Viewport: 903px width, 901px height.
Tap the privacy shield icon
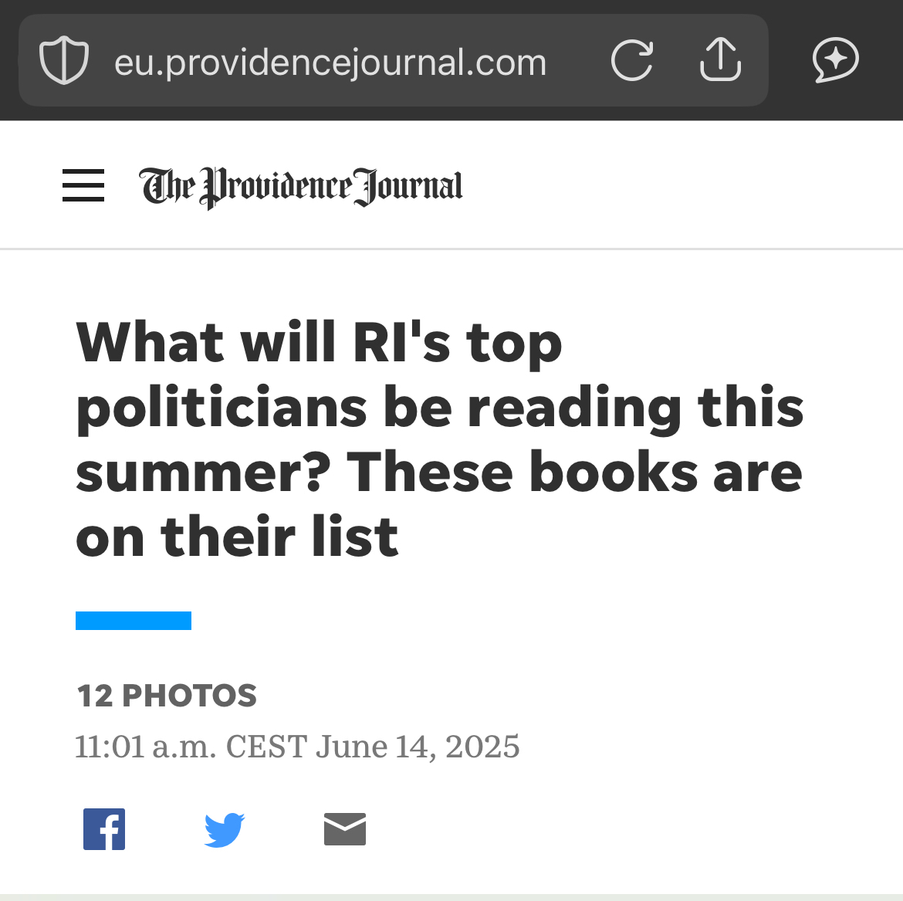click(64, 60)
